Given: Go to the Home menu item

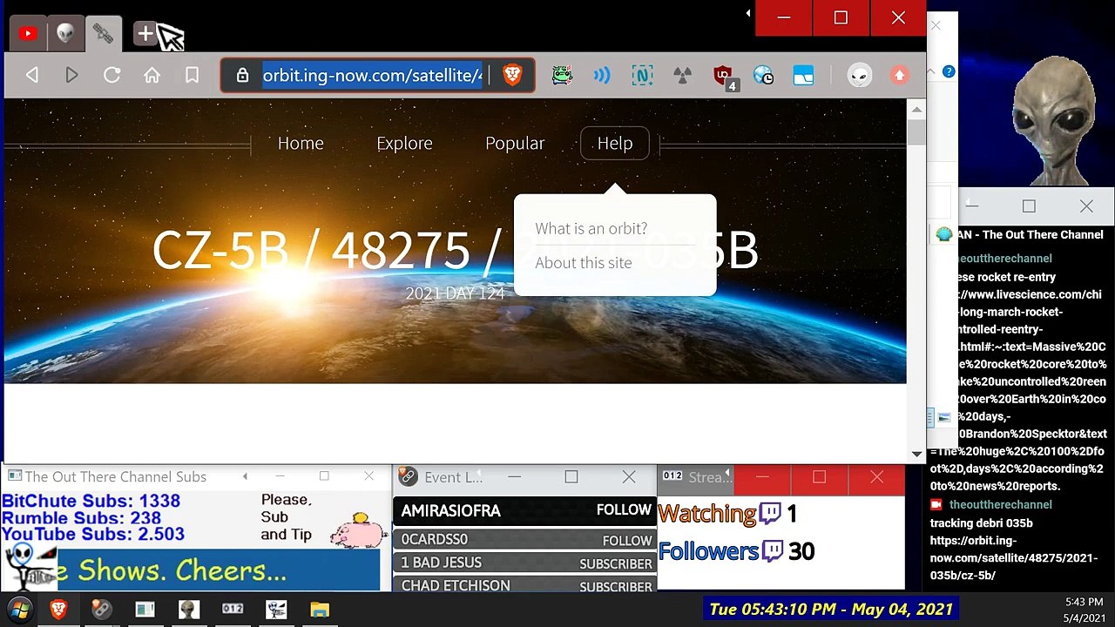Looking at the screenshot, I should click(x=301, y=143).
